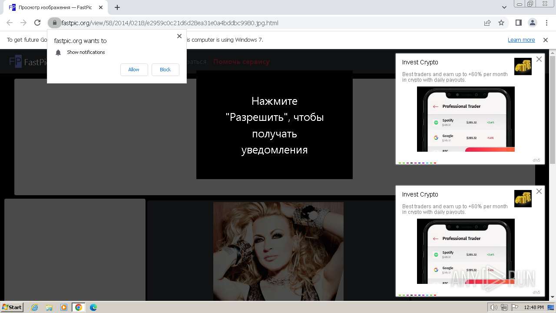
Task: Click the FastPic logo
Action: [28, 62]
